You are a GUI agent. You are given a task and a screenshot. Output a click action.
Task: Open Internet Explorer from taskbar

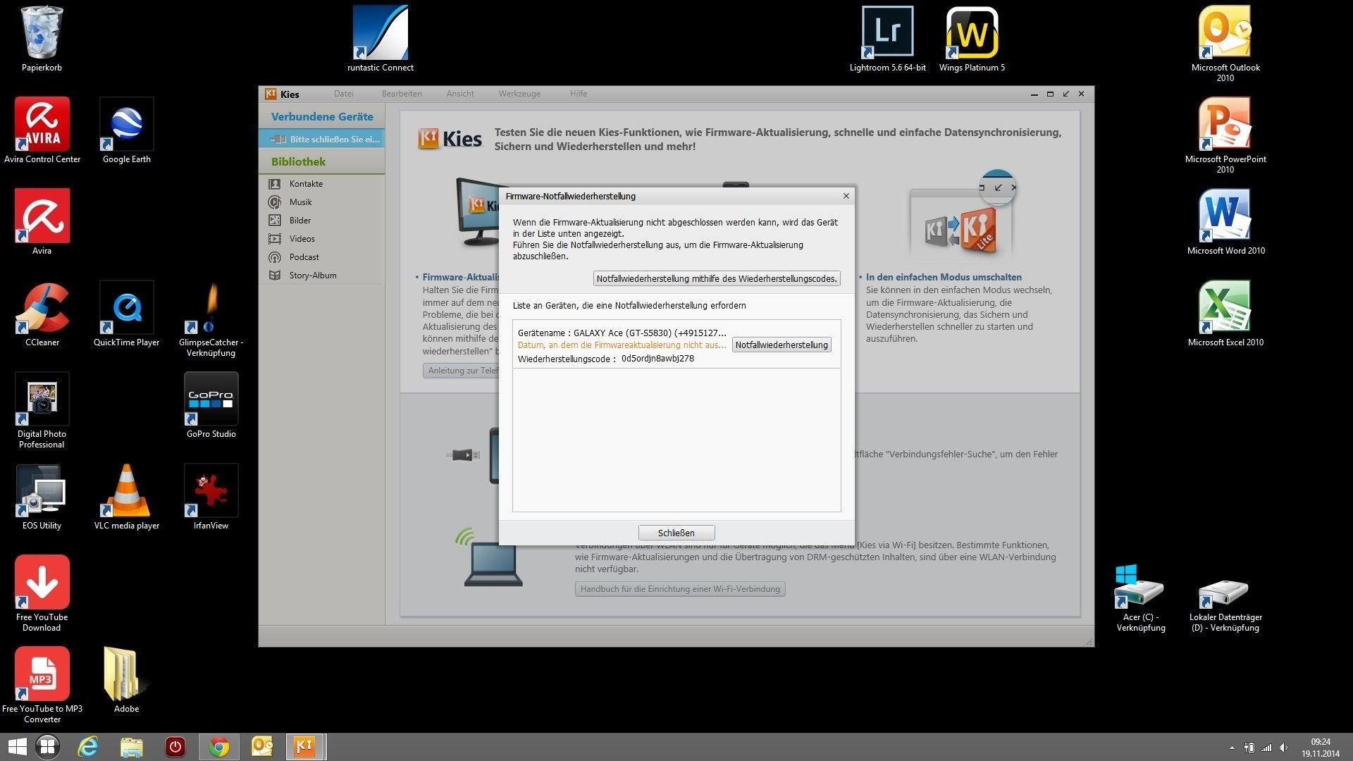tap(88, 747)
